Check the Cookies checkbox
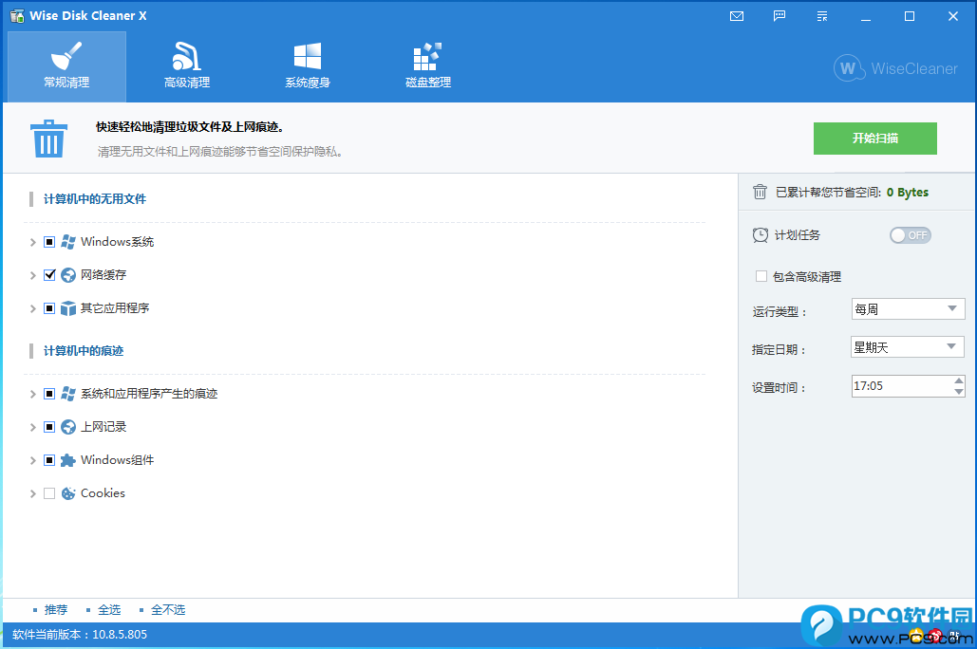Screen dimensions: 977x649 click(x=49, y=493)
